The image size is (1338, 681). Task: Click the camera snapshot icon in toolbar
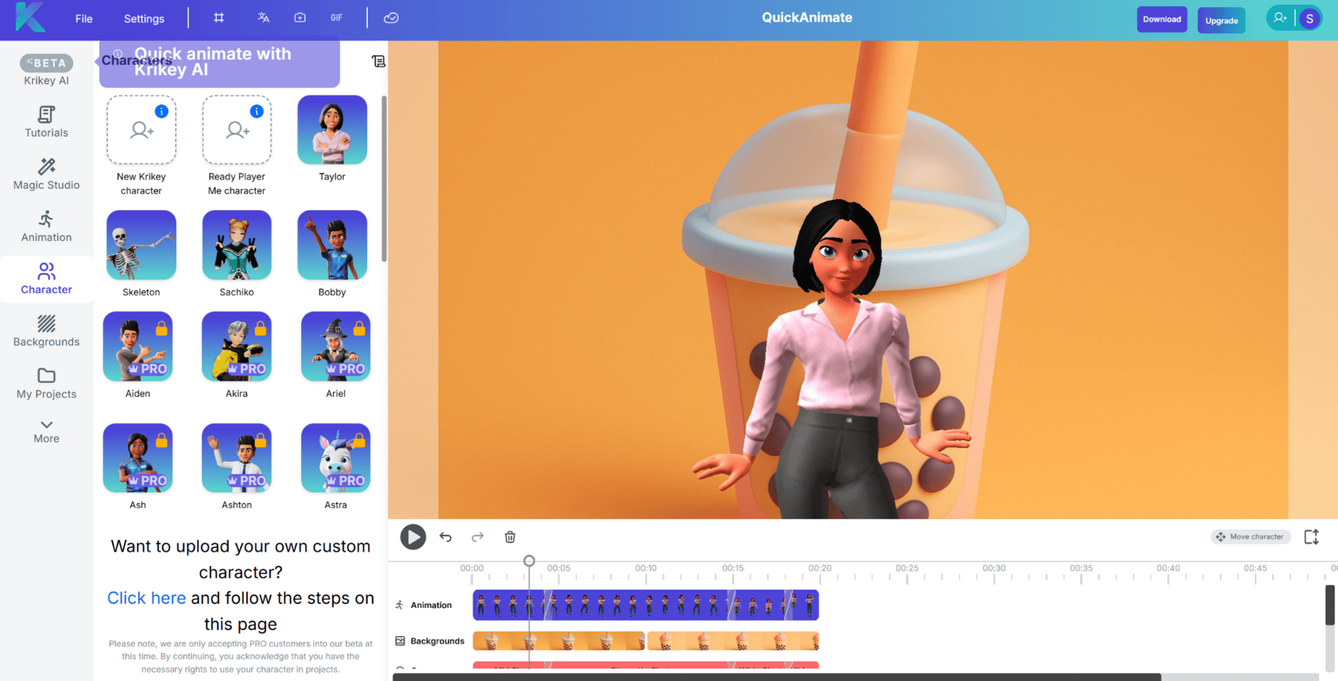300,18
